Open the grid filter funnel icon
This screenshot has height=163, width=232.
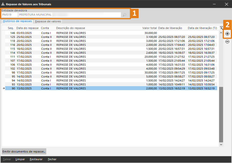pos(221,28)
